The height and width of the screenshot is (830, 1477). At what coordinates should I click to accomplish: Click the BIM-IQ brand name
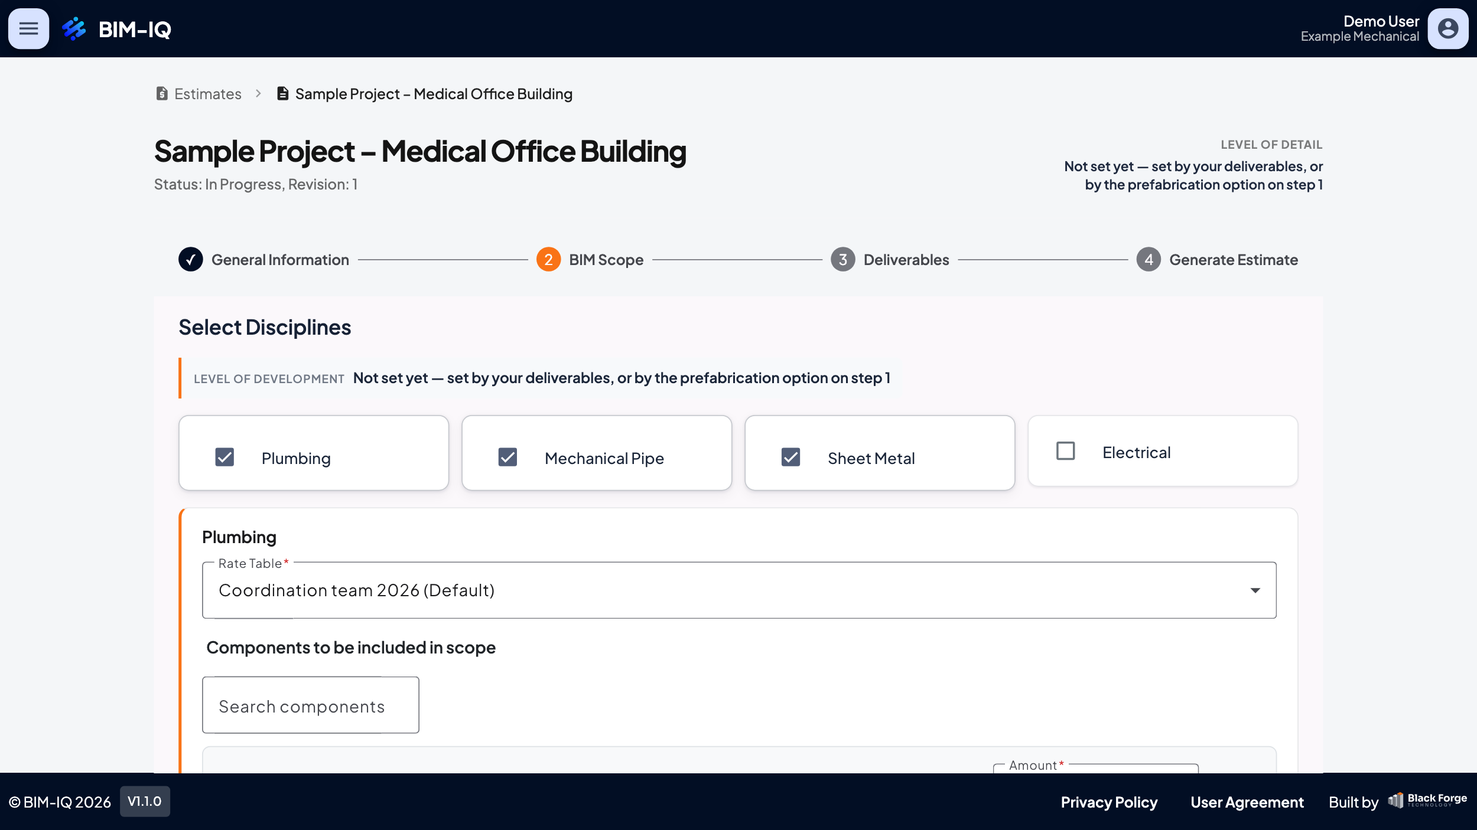[x=135, y=30]
